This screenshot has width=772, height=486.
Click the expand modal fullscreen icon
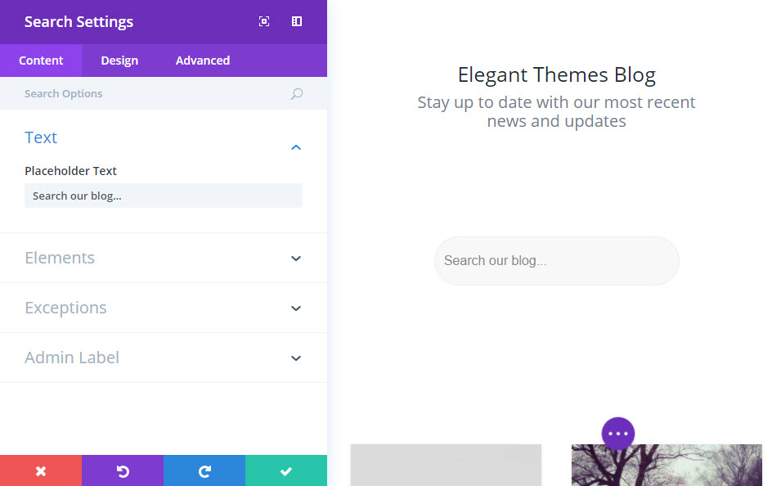pyautogui.click(x=264, y=21)
